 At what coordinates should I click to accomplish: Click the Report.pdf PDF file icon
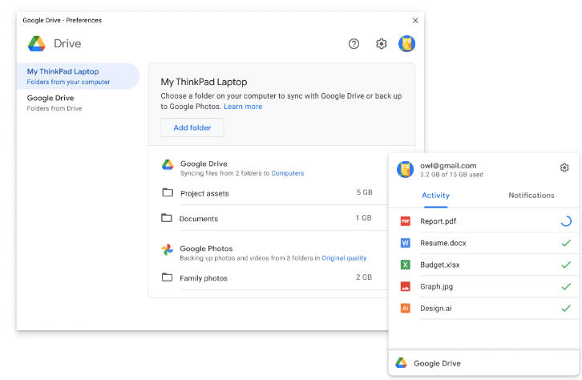pos(406,221)
